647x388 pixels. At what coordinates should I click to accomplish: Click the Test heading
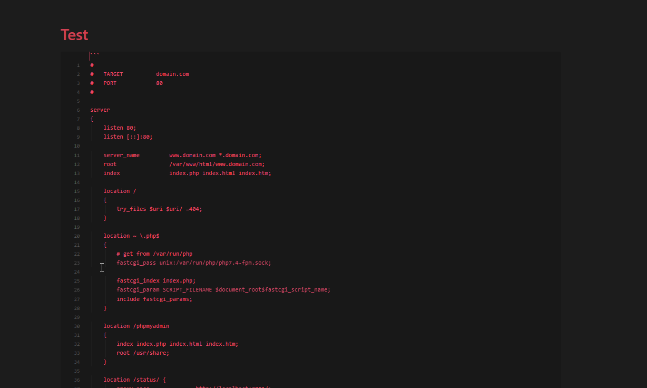[74, 34]
